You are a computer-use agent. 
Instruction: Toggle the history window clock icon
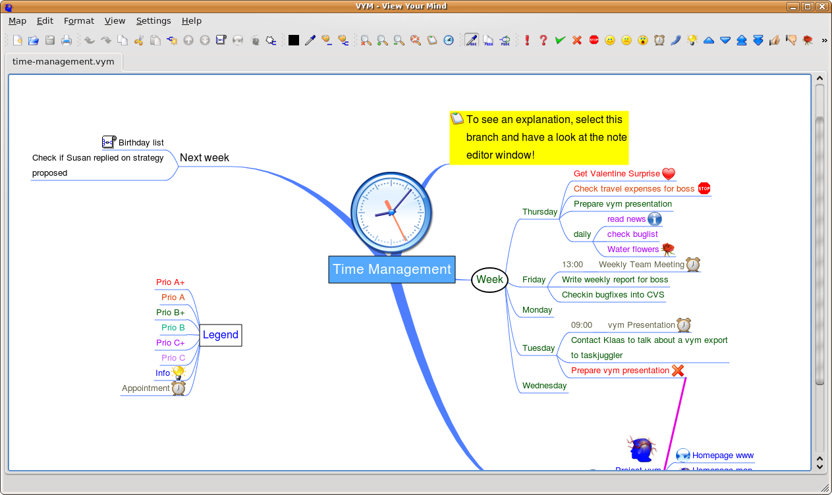(x=449, y=40)
